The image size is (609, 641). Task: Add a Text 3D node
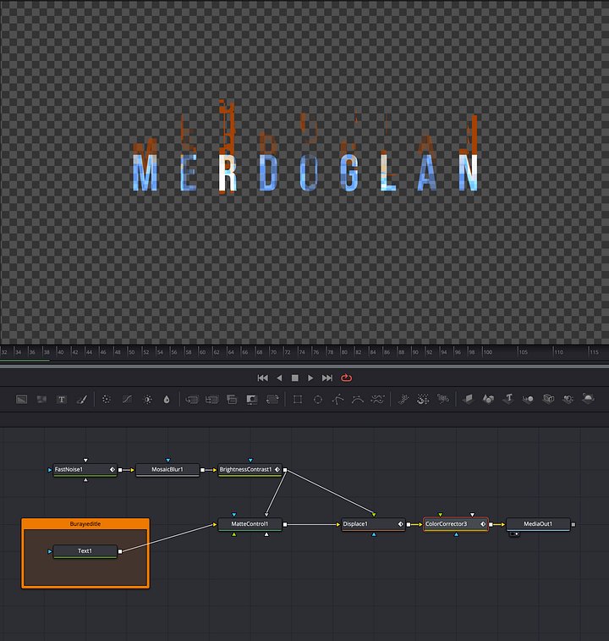(508, 399)
